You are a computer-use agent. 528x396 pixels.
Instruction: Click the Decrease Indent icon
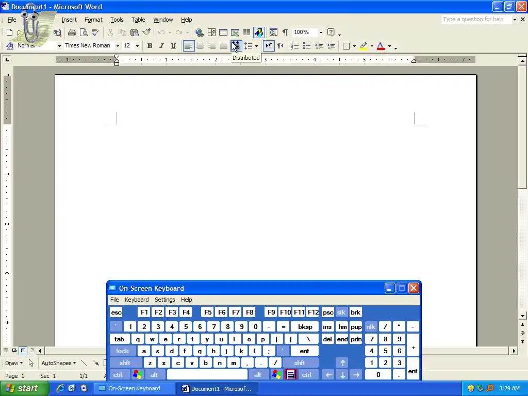point(319,46)
